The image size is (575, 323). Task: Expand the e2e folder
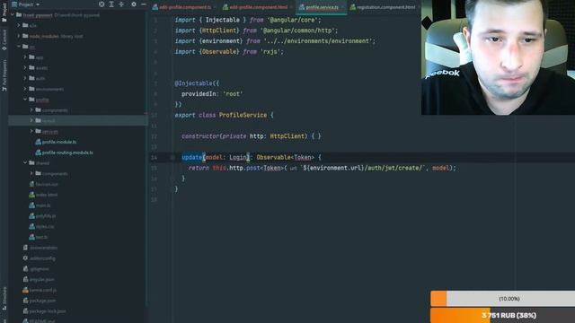coord(19,25)
